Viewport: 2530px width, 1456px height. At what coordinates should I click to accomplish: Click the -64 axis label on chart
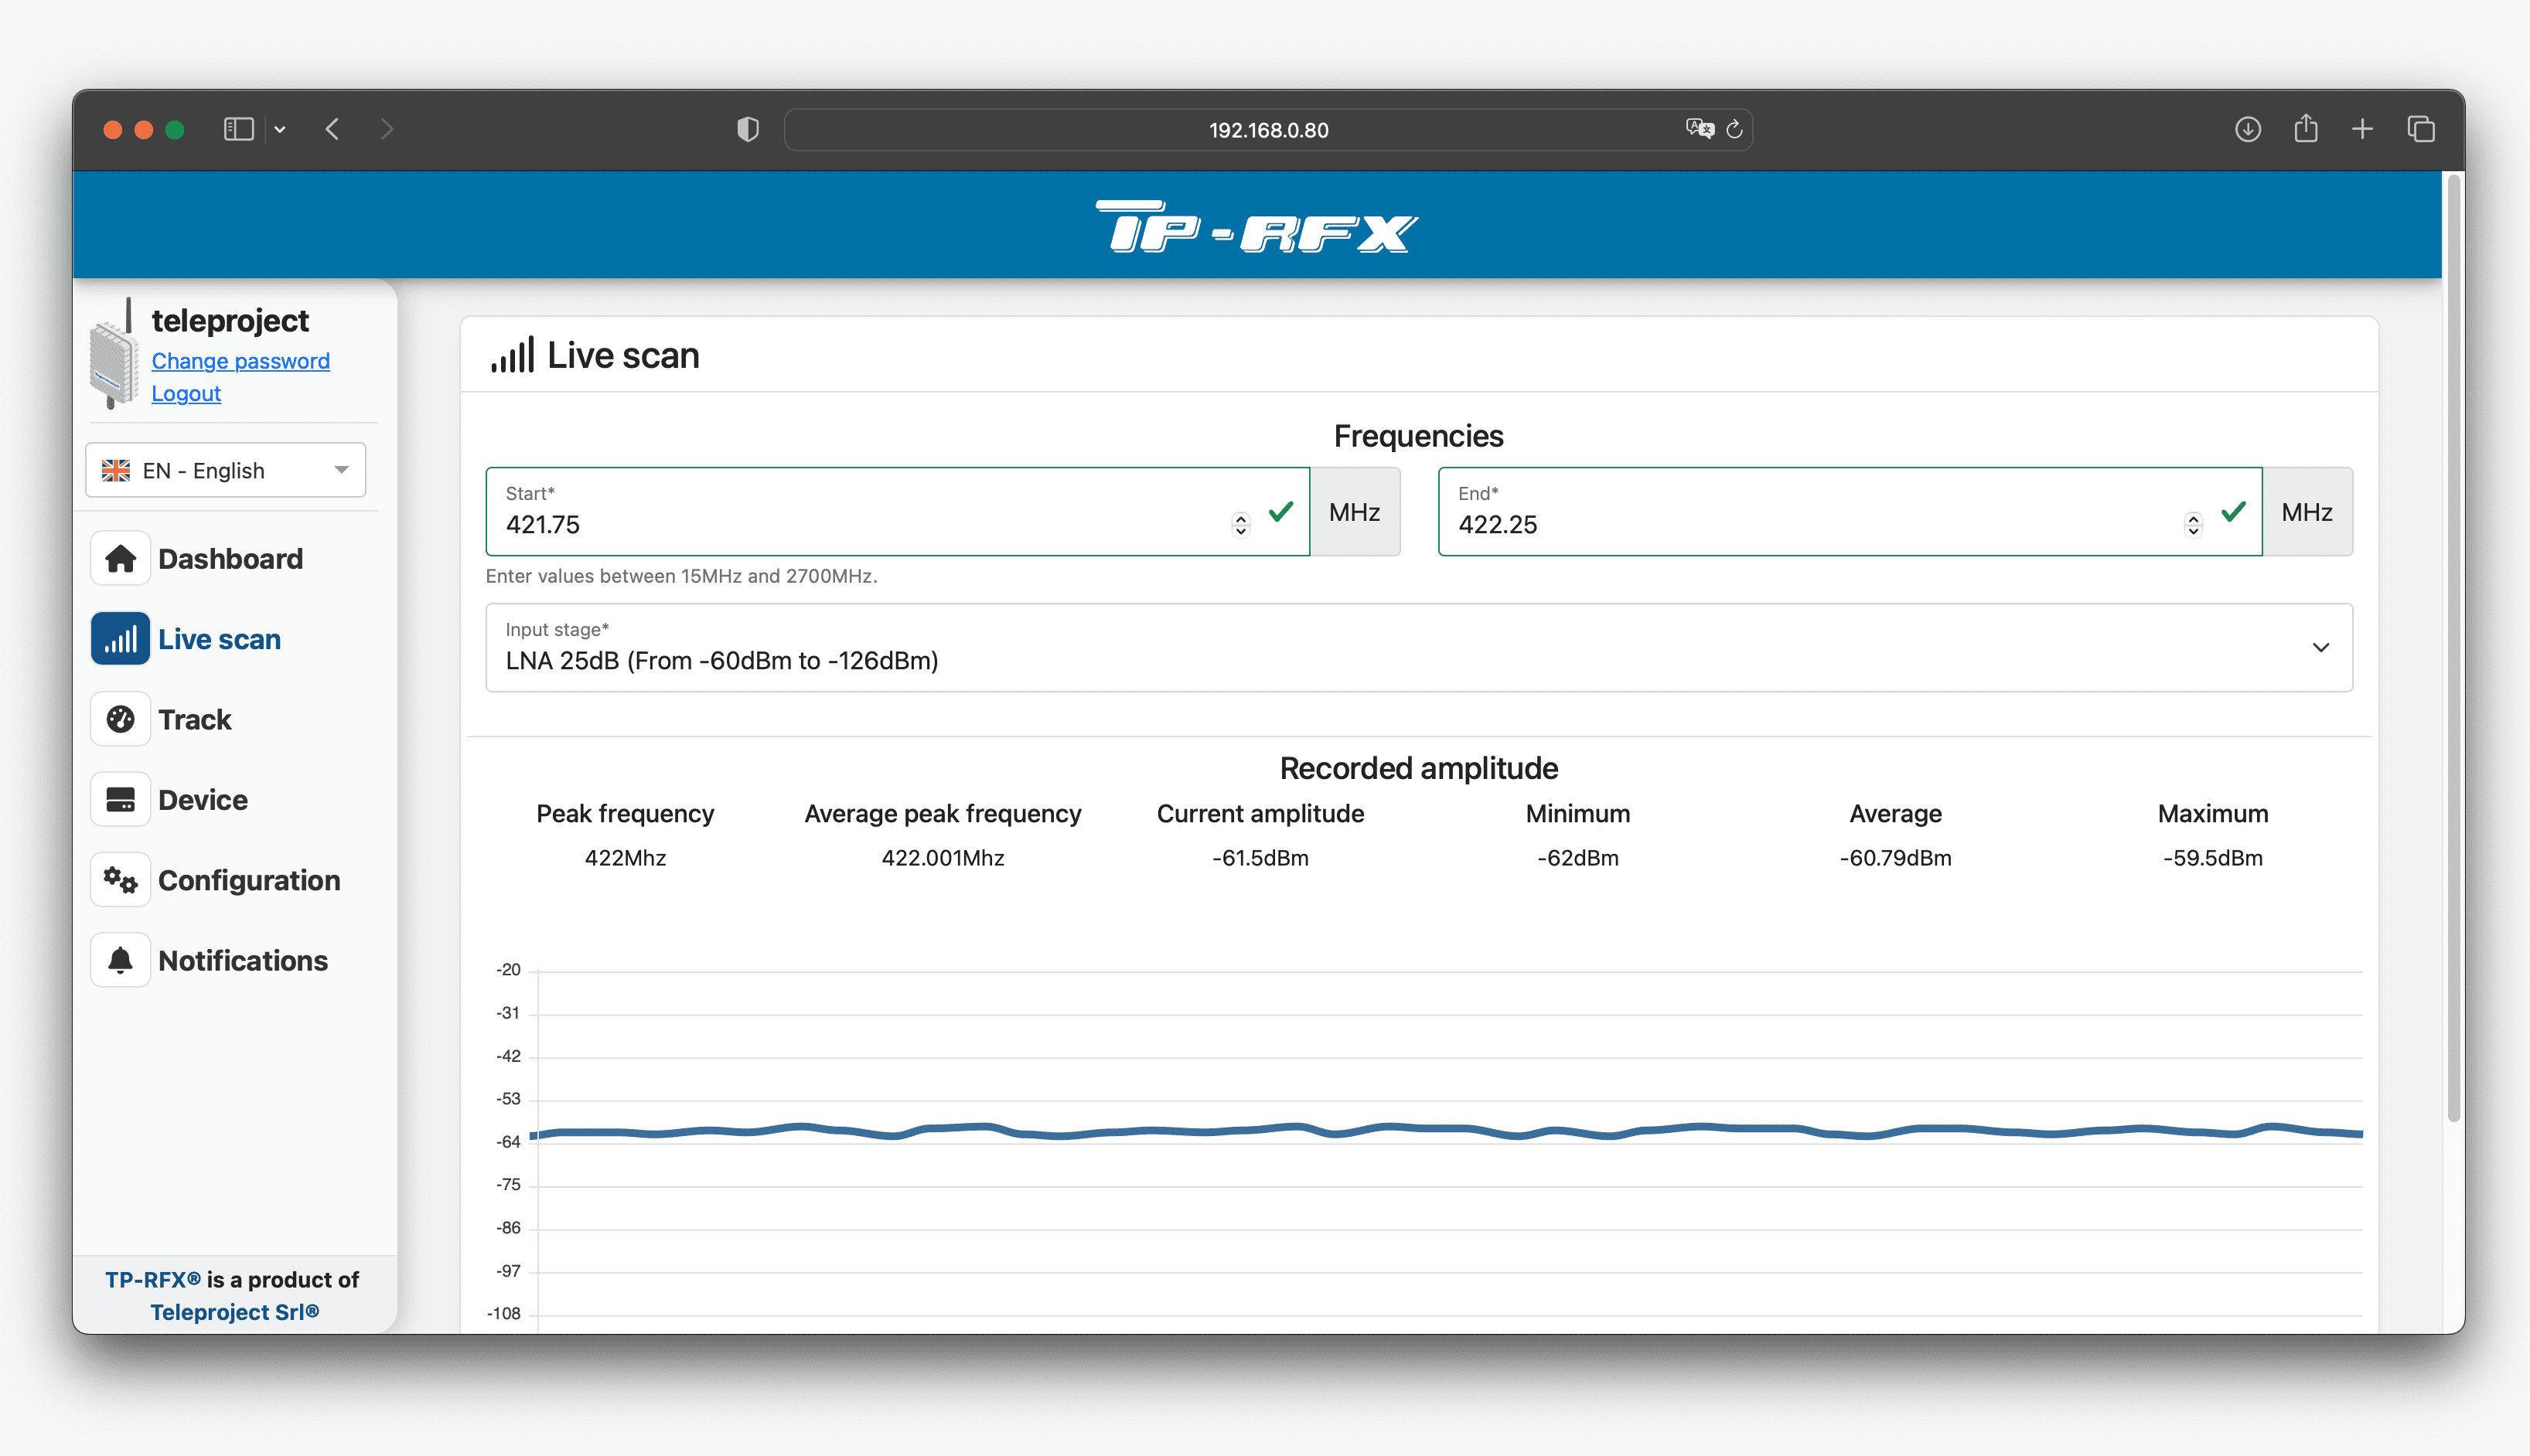pyautogui.click(x=510, y=1141)
